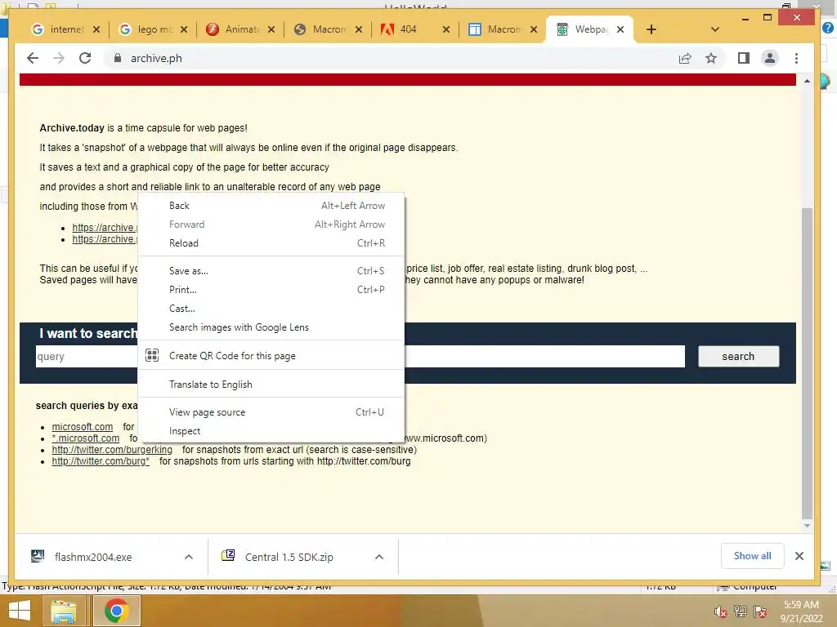Expand options for Central 1.5 SDK.zip download
The image size is (837, 627).
(379, 557)
